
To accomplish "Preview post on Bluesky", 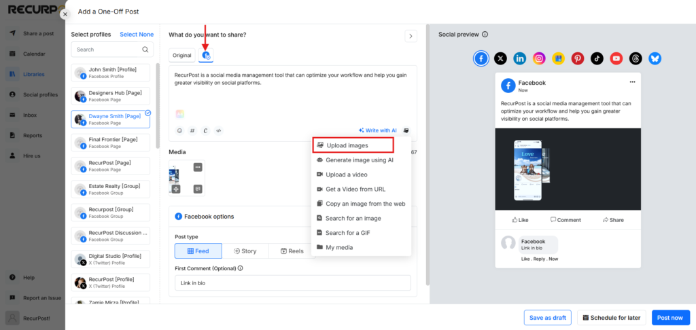I will 655,58.
